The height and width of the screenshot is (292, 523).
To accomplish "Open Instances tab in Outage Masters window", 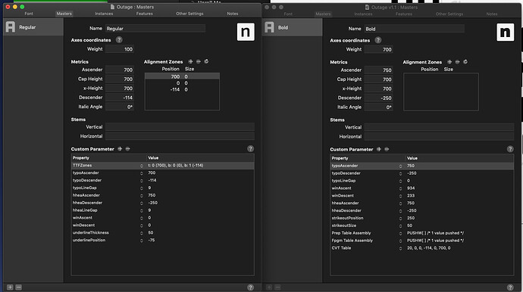I will click(x=104, y=14).
